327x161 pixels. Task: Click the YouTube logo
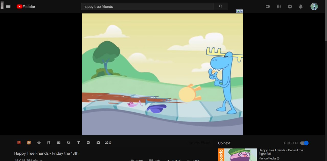26,6
